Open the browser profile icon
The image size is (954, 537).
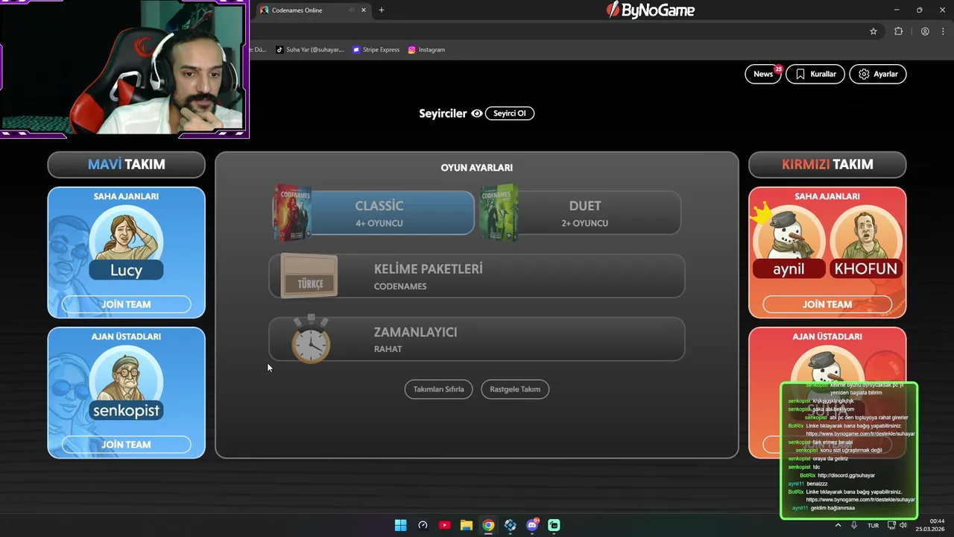(x=925, y=31)
